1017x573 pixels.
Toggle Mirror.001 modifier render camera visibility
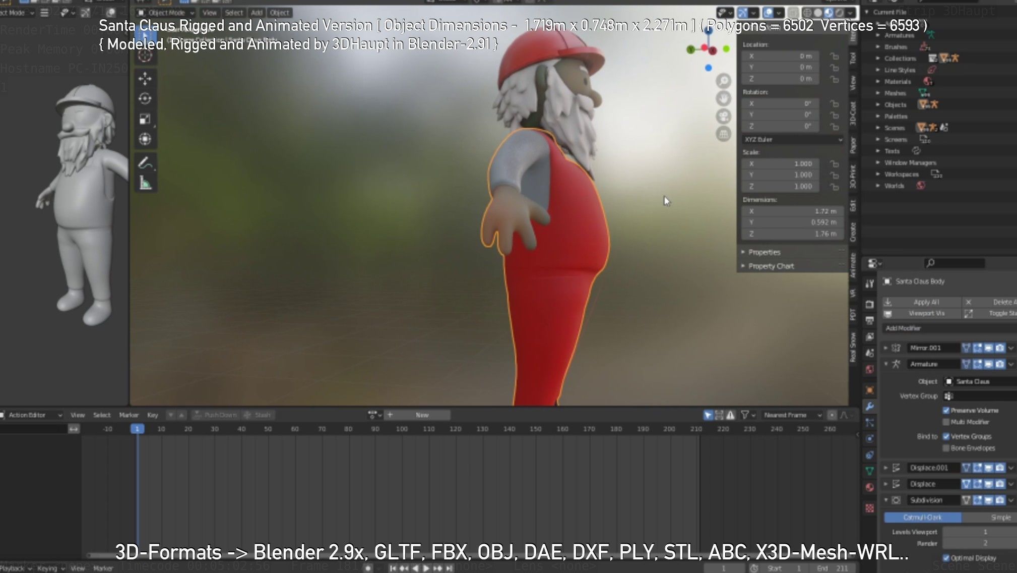[x=1000, y=348]
